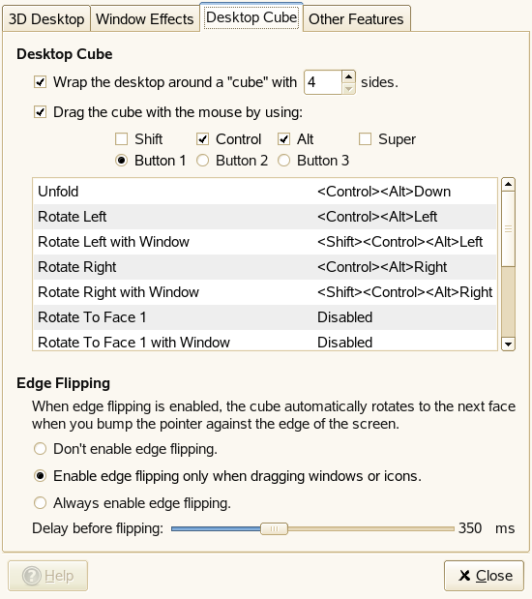Click the <Shift><Control><Alt>Left shortcut value
This screenshot has height=599, width=532.
click(399, 242)
